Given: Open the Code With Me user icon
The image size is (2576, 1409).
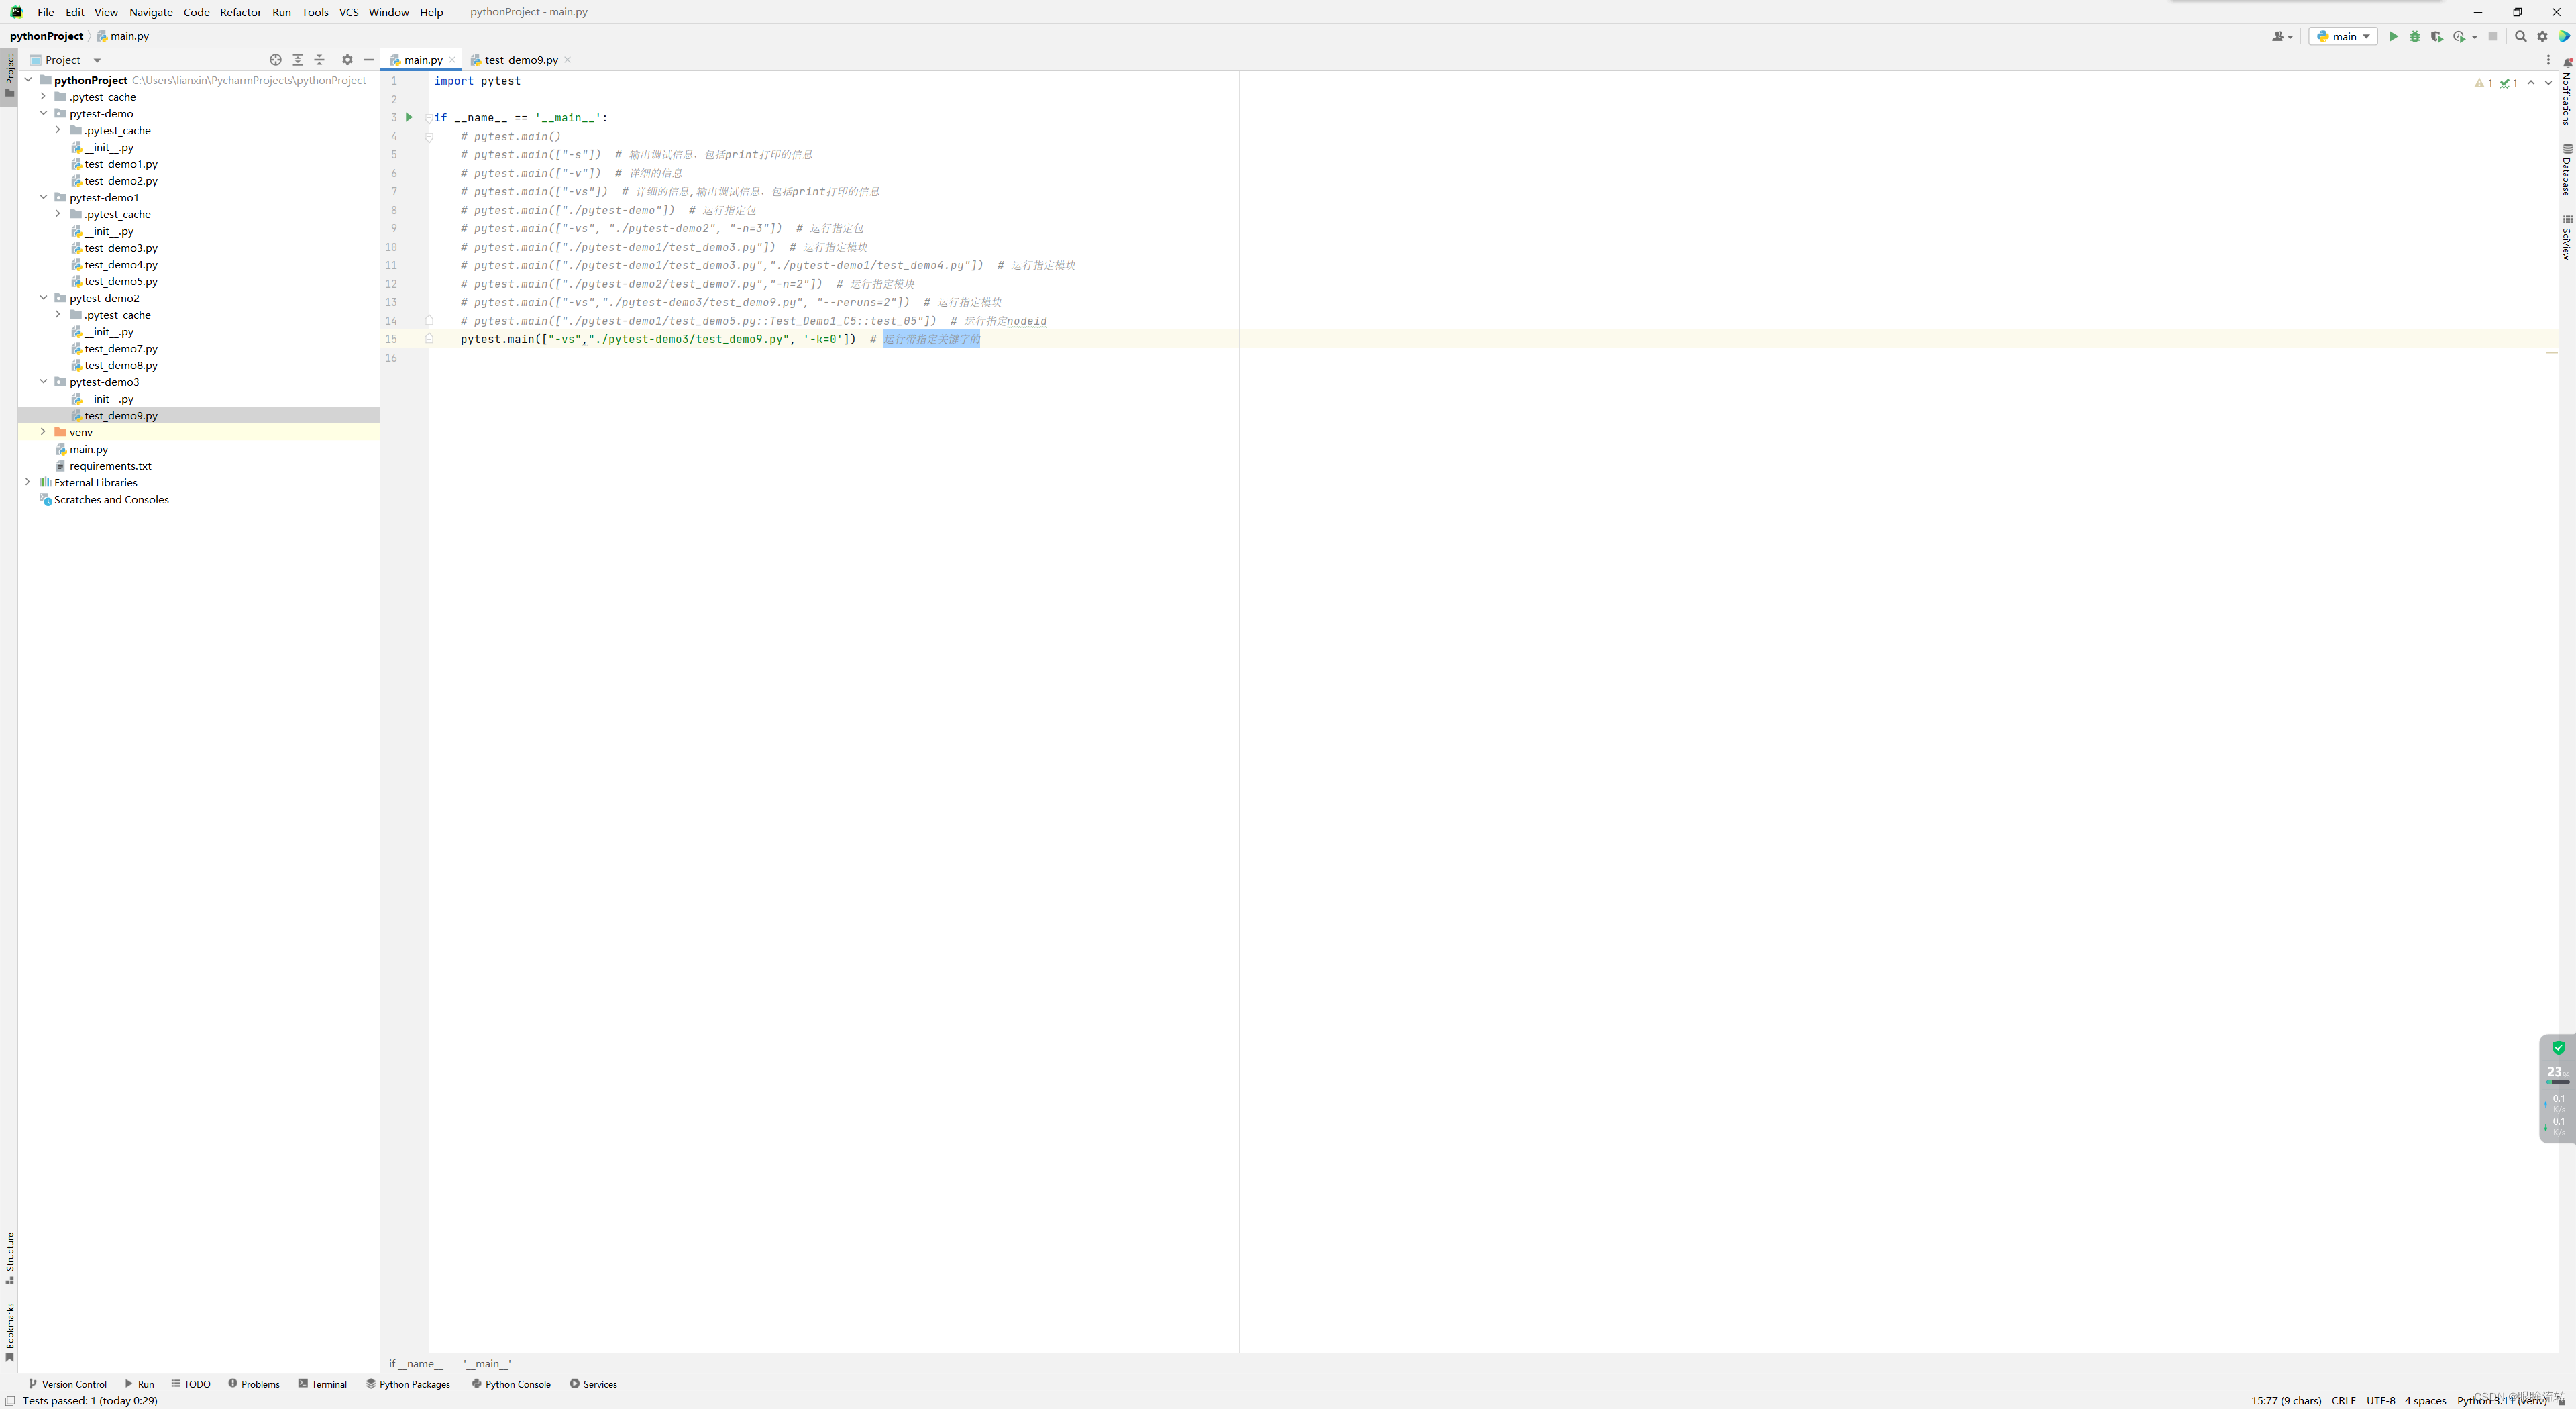Looking at the screenshot, I should 2282,36.
